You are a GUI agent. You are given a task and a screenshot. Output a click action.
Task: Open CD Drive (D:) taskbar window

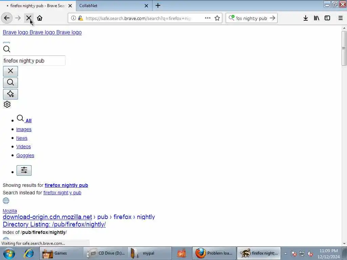106,253
